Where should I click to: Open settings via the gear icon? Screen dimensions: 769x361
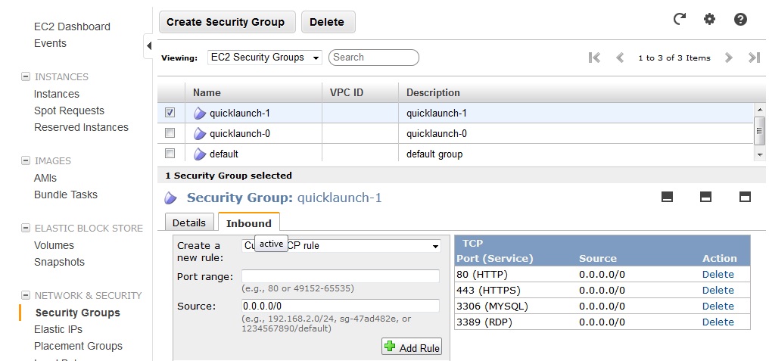(709, 20)
